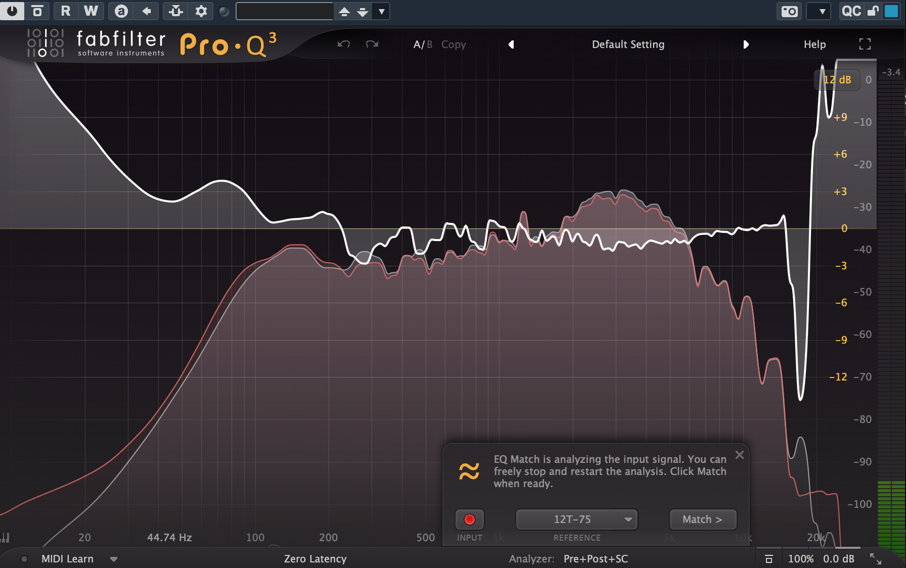This screenshot has width=906, height=568.
Task: Select previous preset with left triangle
Action: pyautogui.click(x=511, y=44)
